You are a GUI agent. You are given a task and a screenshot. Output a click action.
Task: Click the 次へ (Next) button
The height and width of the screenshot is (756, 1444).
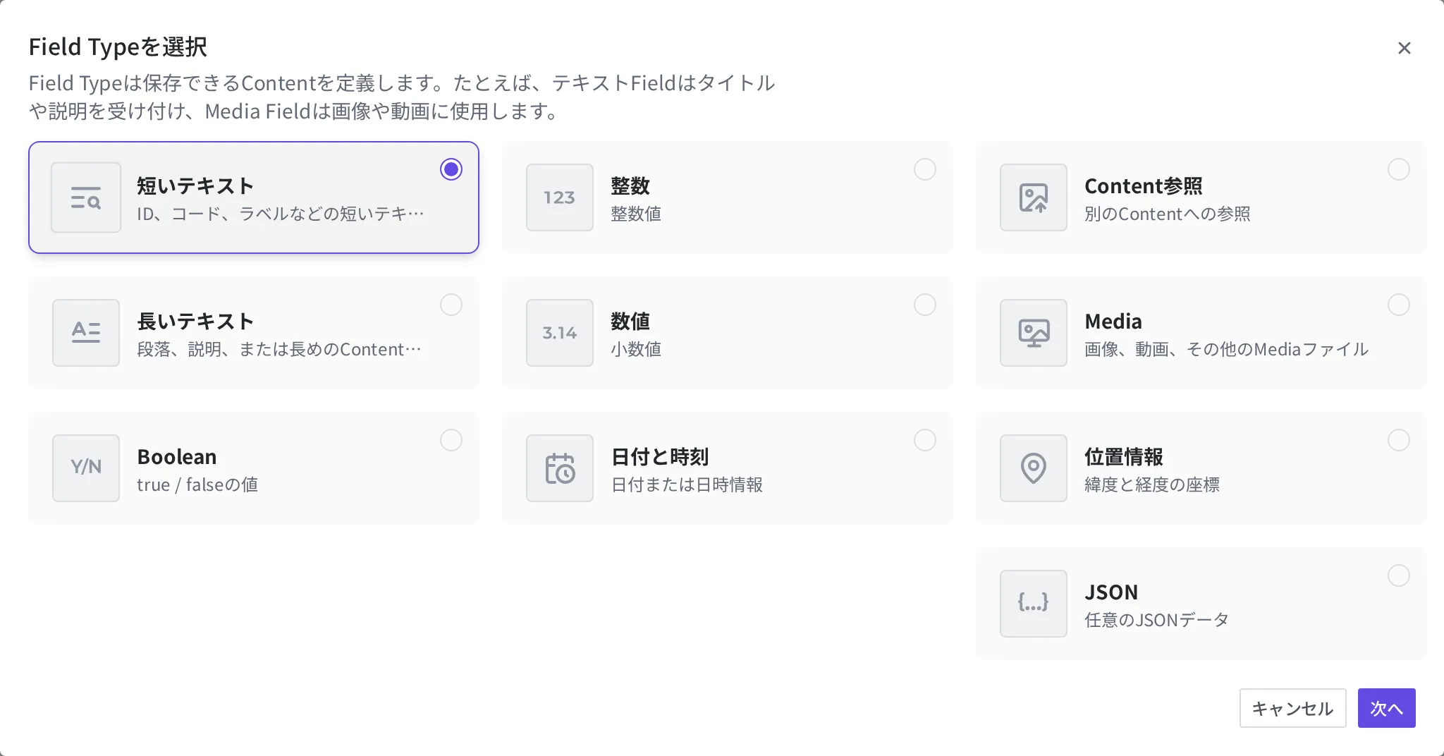point(1386,708)
